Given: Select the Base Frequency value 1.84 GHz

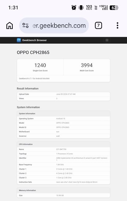Looking at the screenshot, I should click(x=60, y=165).
